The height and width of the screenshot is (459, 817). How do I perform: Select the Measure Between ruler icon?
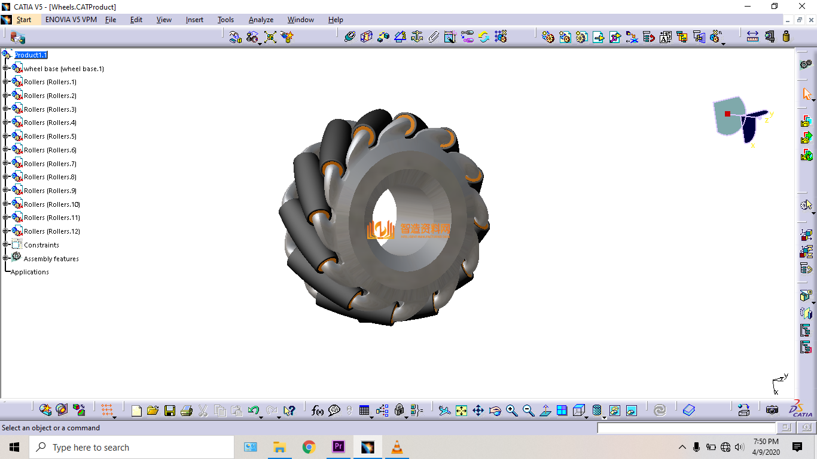pyautogui.click(x=752, y=37)
